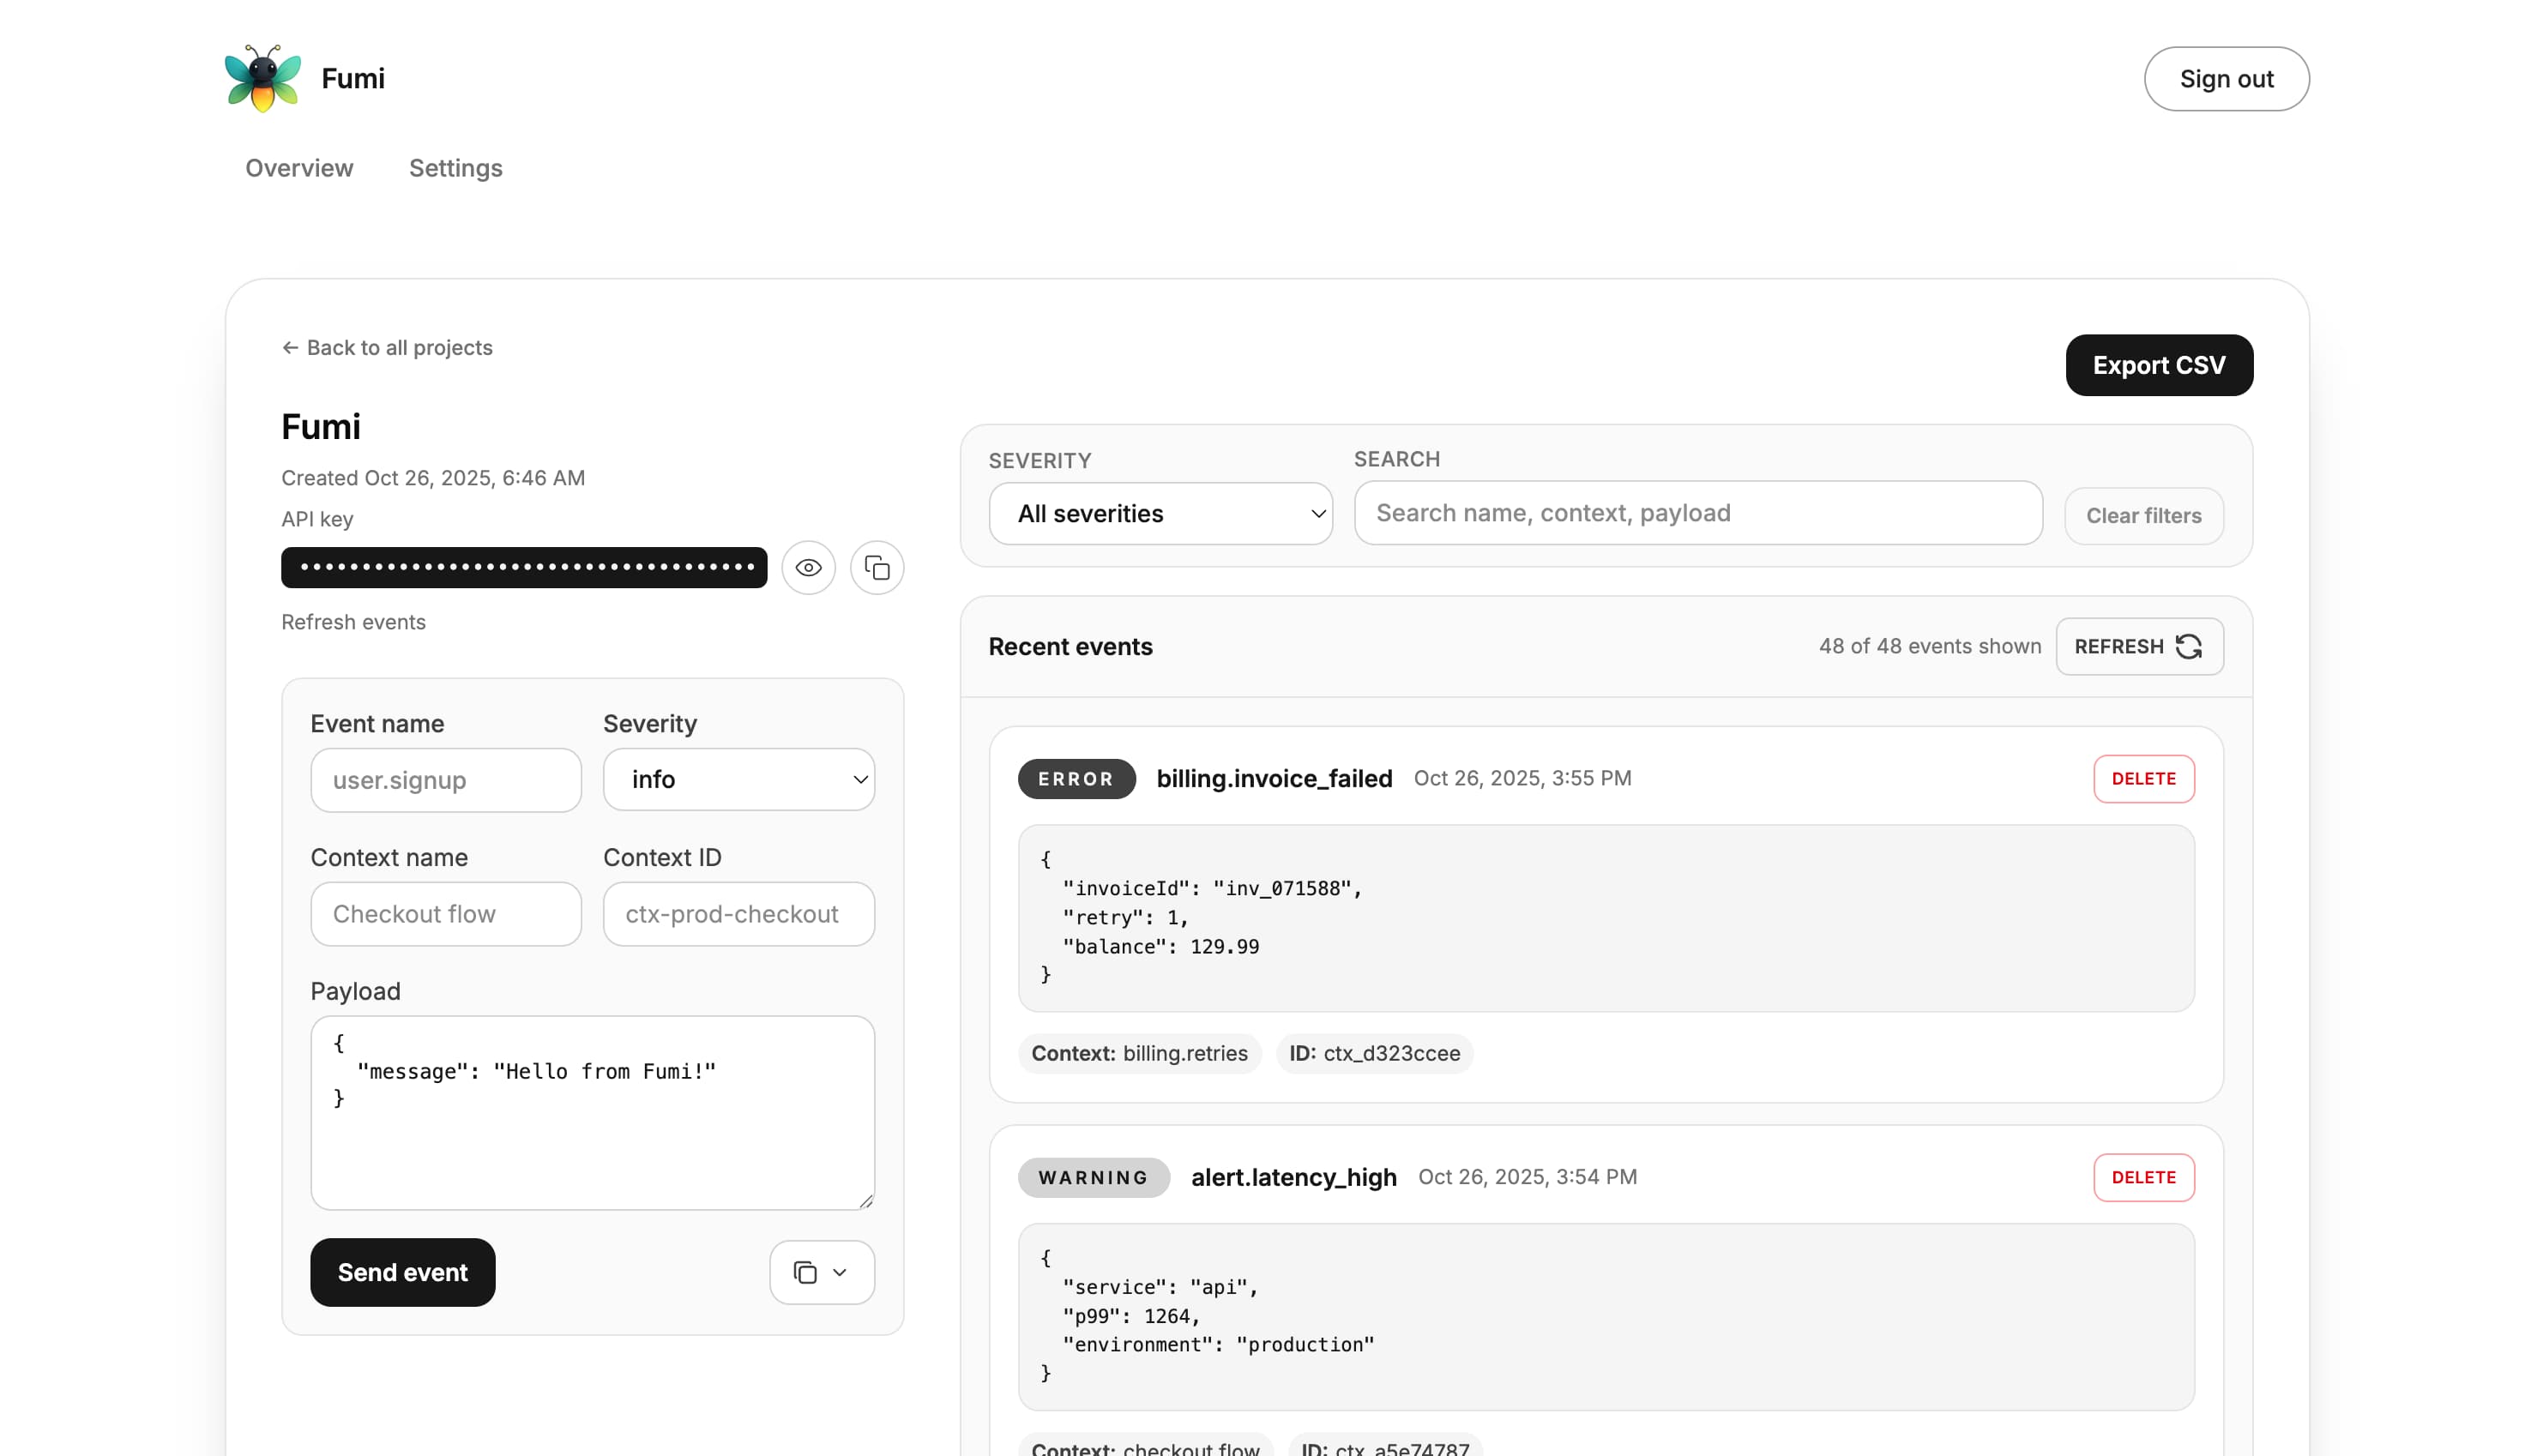2537x1456 pixels.
Task: Reveal the API key with the eye icon
Action: [x=808, y=567]
